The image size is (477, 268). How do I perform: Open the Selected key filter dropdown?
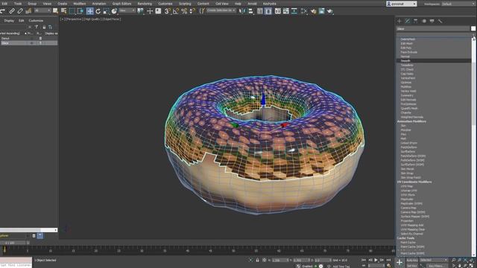(434, 260)
